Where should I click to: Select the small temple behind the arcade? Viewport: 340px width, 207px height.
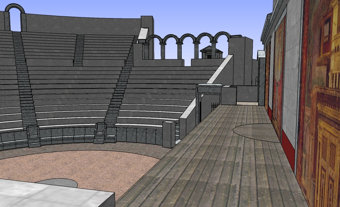(209, 52)
